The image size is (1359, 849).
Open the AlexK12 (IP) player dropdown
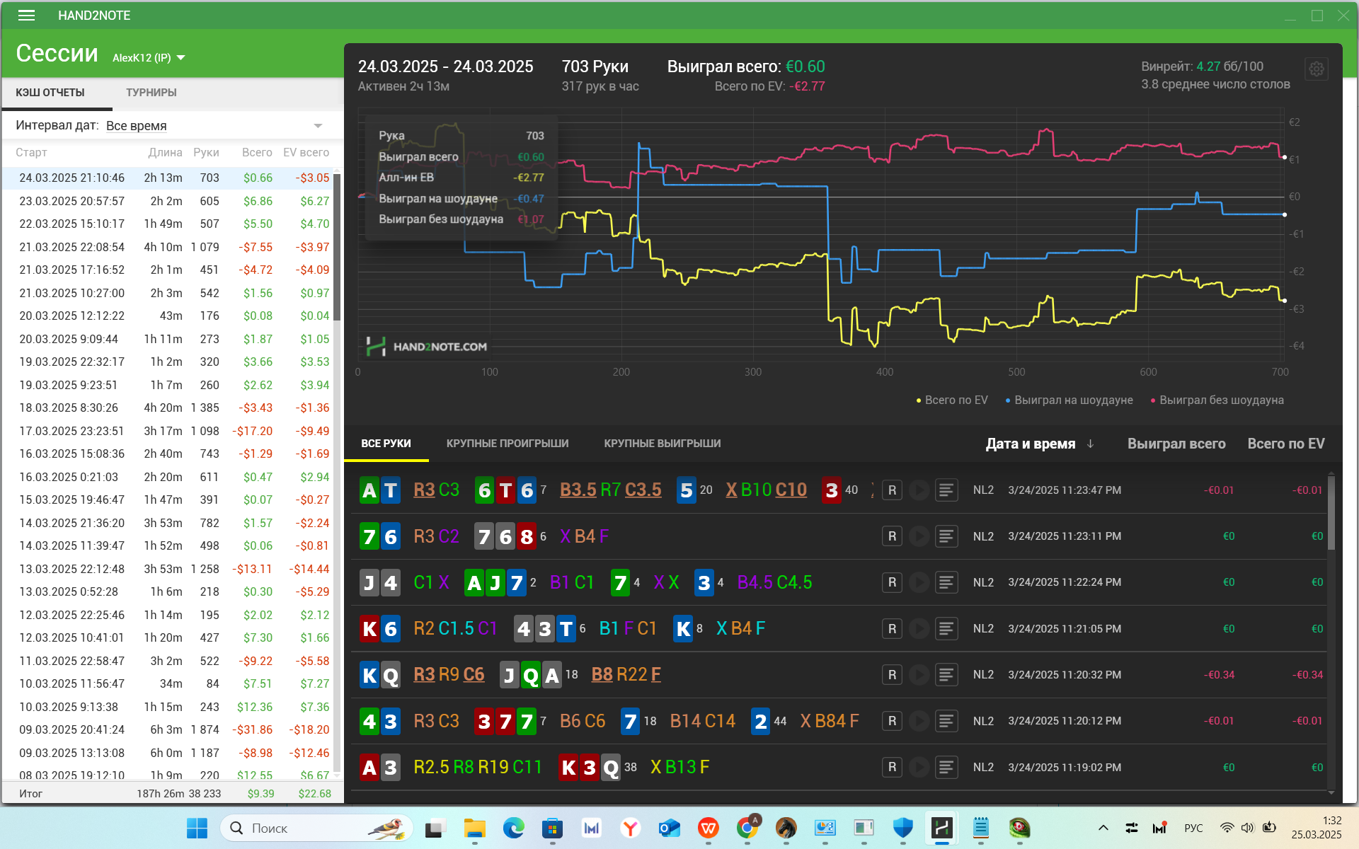pyautogui.click(x=149, y=58)
